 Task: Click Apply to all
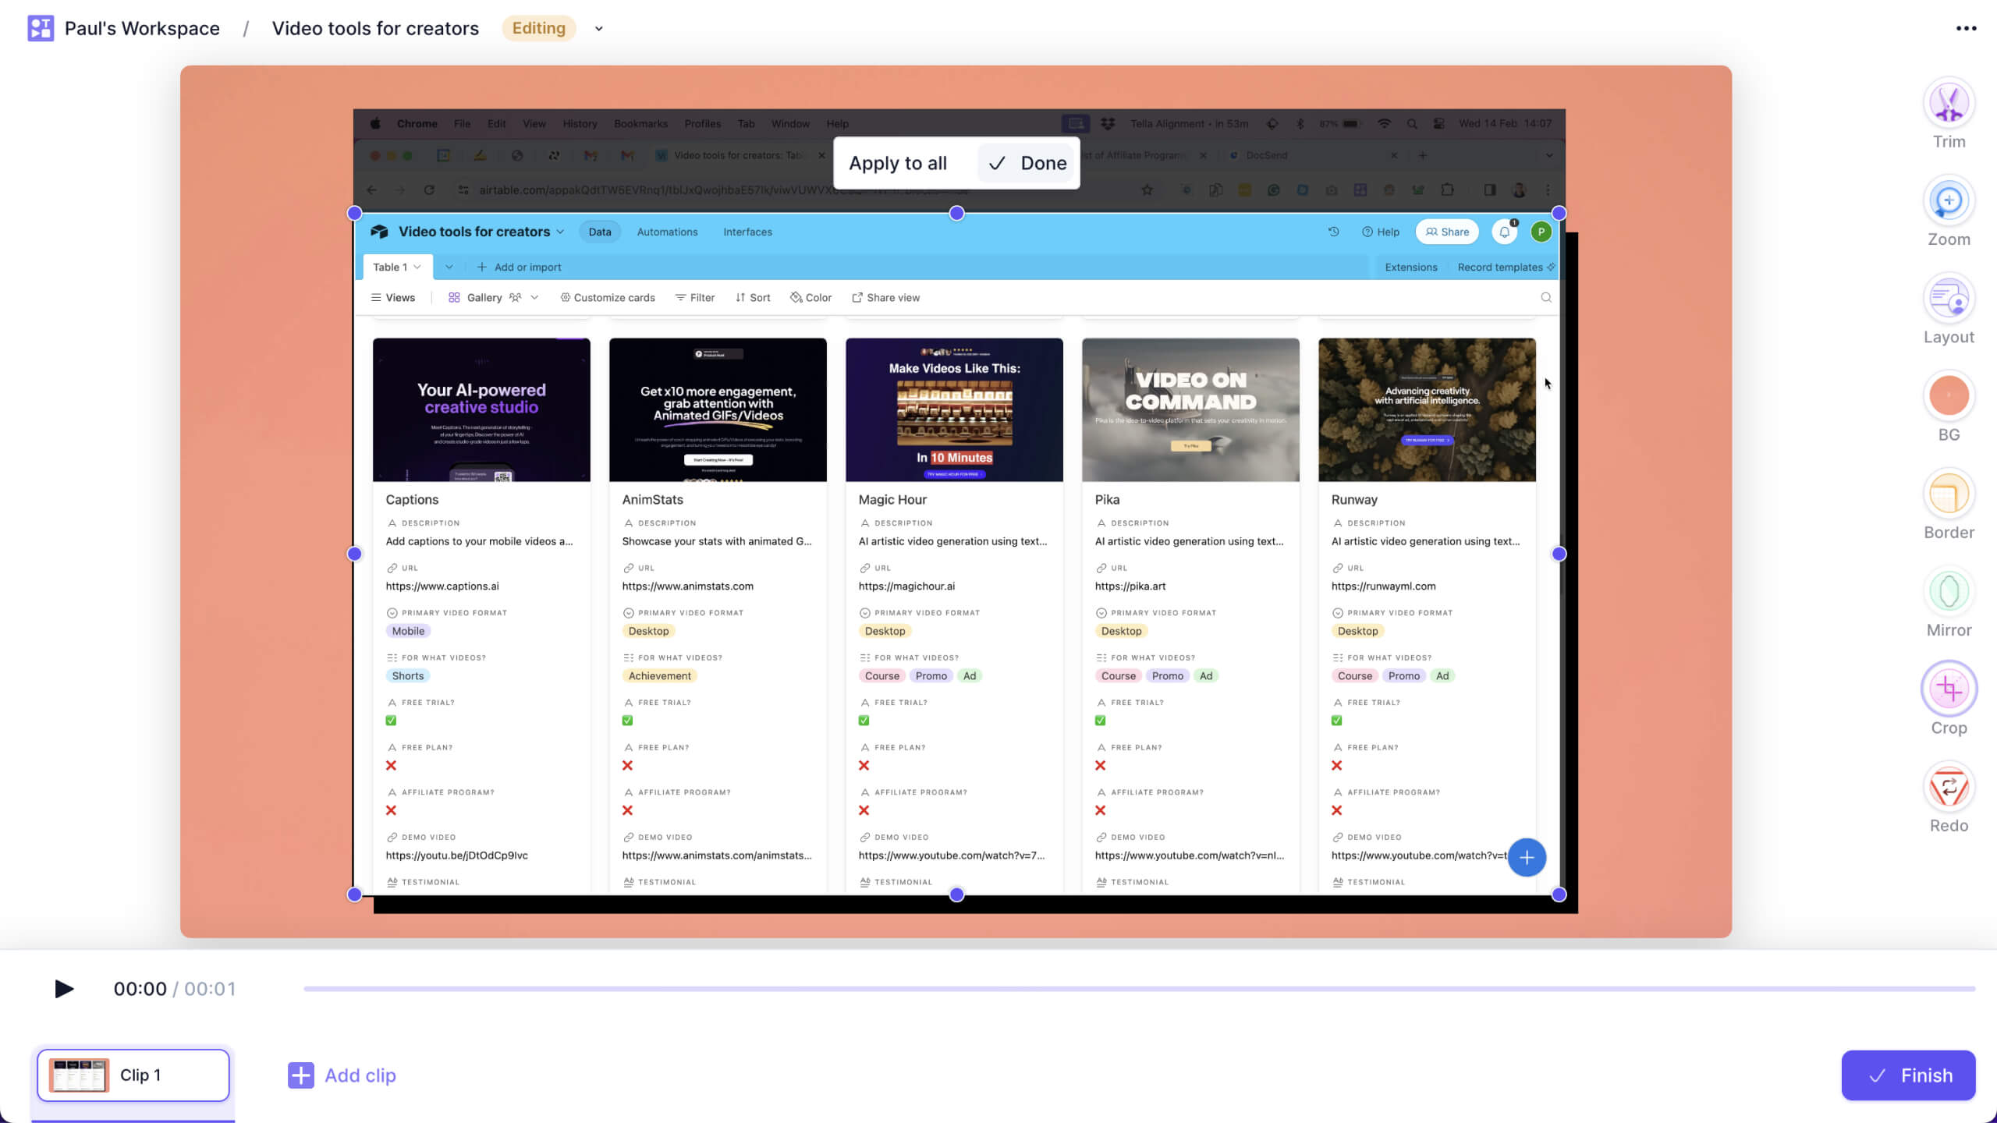tap(897, 163)
